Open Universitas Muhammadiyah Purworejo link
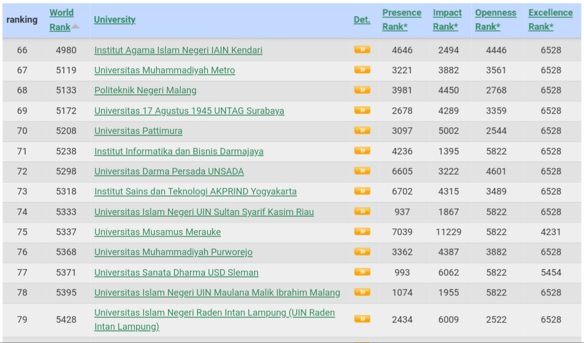 [x=173, y=252]
